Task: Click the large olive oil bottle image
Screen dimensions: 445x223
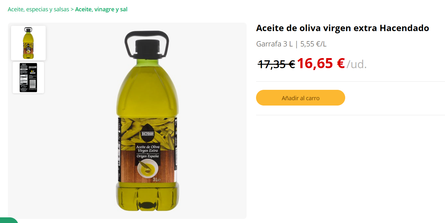Action: click(147, 121)
